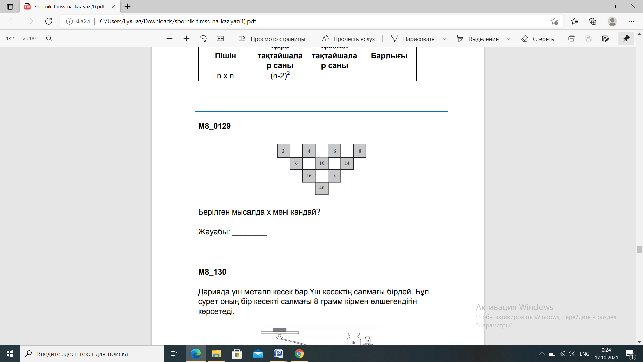Toggle the Erase tool
Viewport: 643px width, 362px height.
538,39
